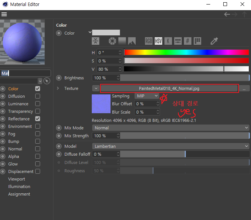Enable the Environment channel checkbox
This screenshot has height=220, width=251.
point(37,126)
